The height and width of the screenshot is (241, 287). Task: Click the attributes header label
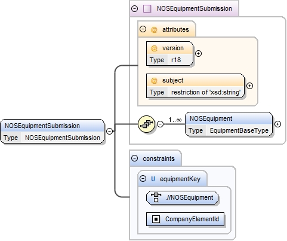tap(175, 29)
